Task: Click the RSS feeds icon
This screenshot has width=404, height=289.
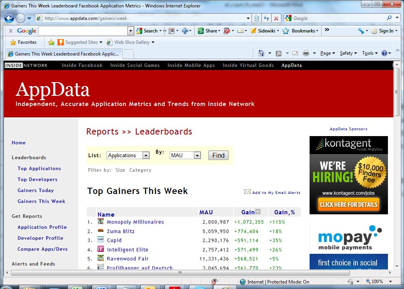Action: pos(279,54)
